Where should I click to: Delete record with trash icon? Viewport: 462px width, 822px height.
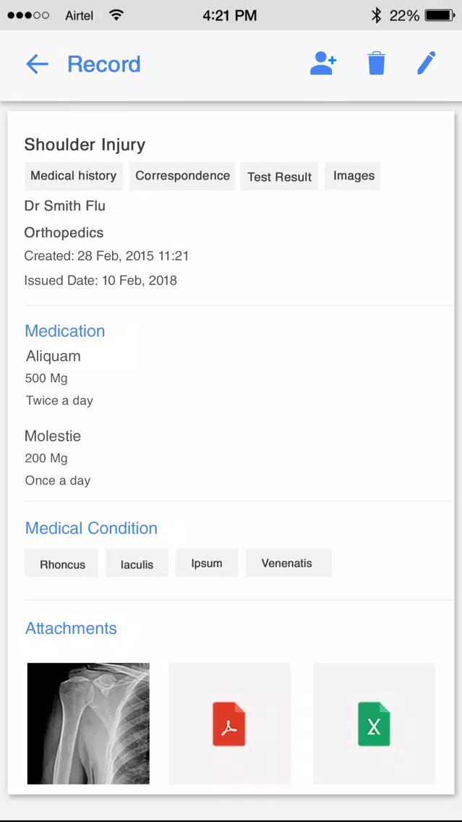coord(376,64)
